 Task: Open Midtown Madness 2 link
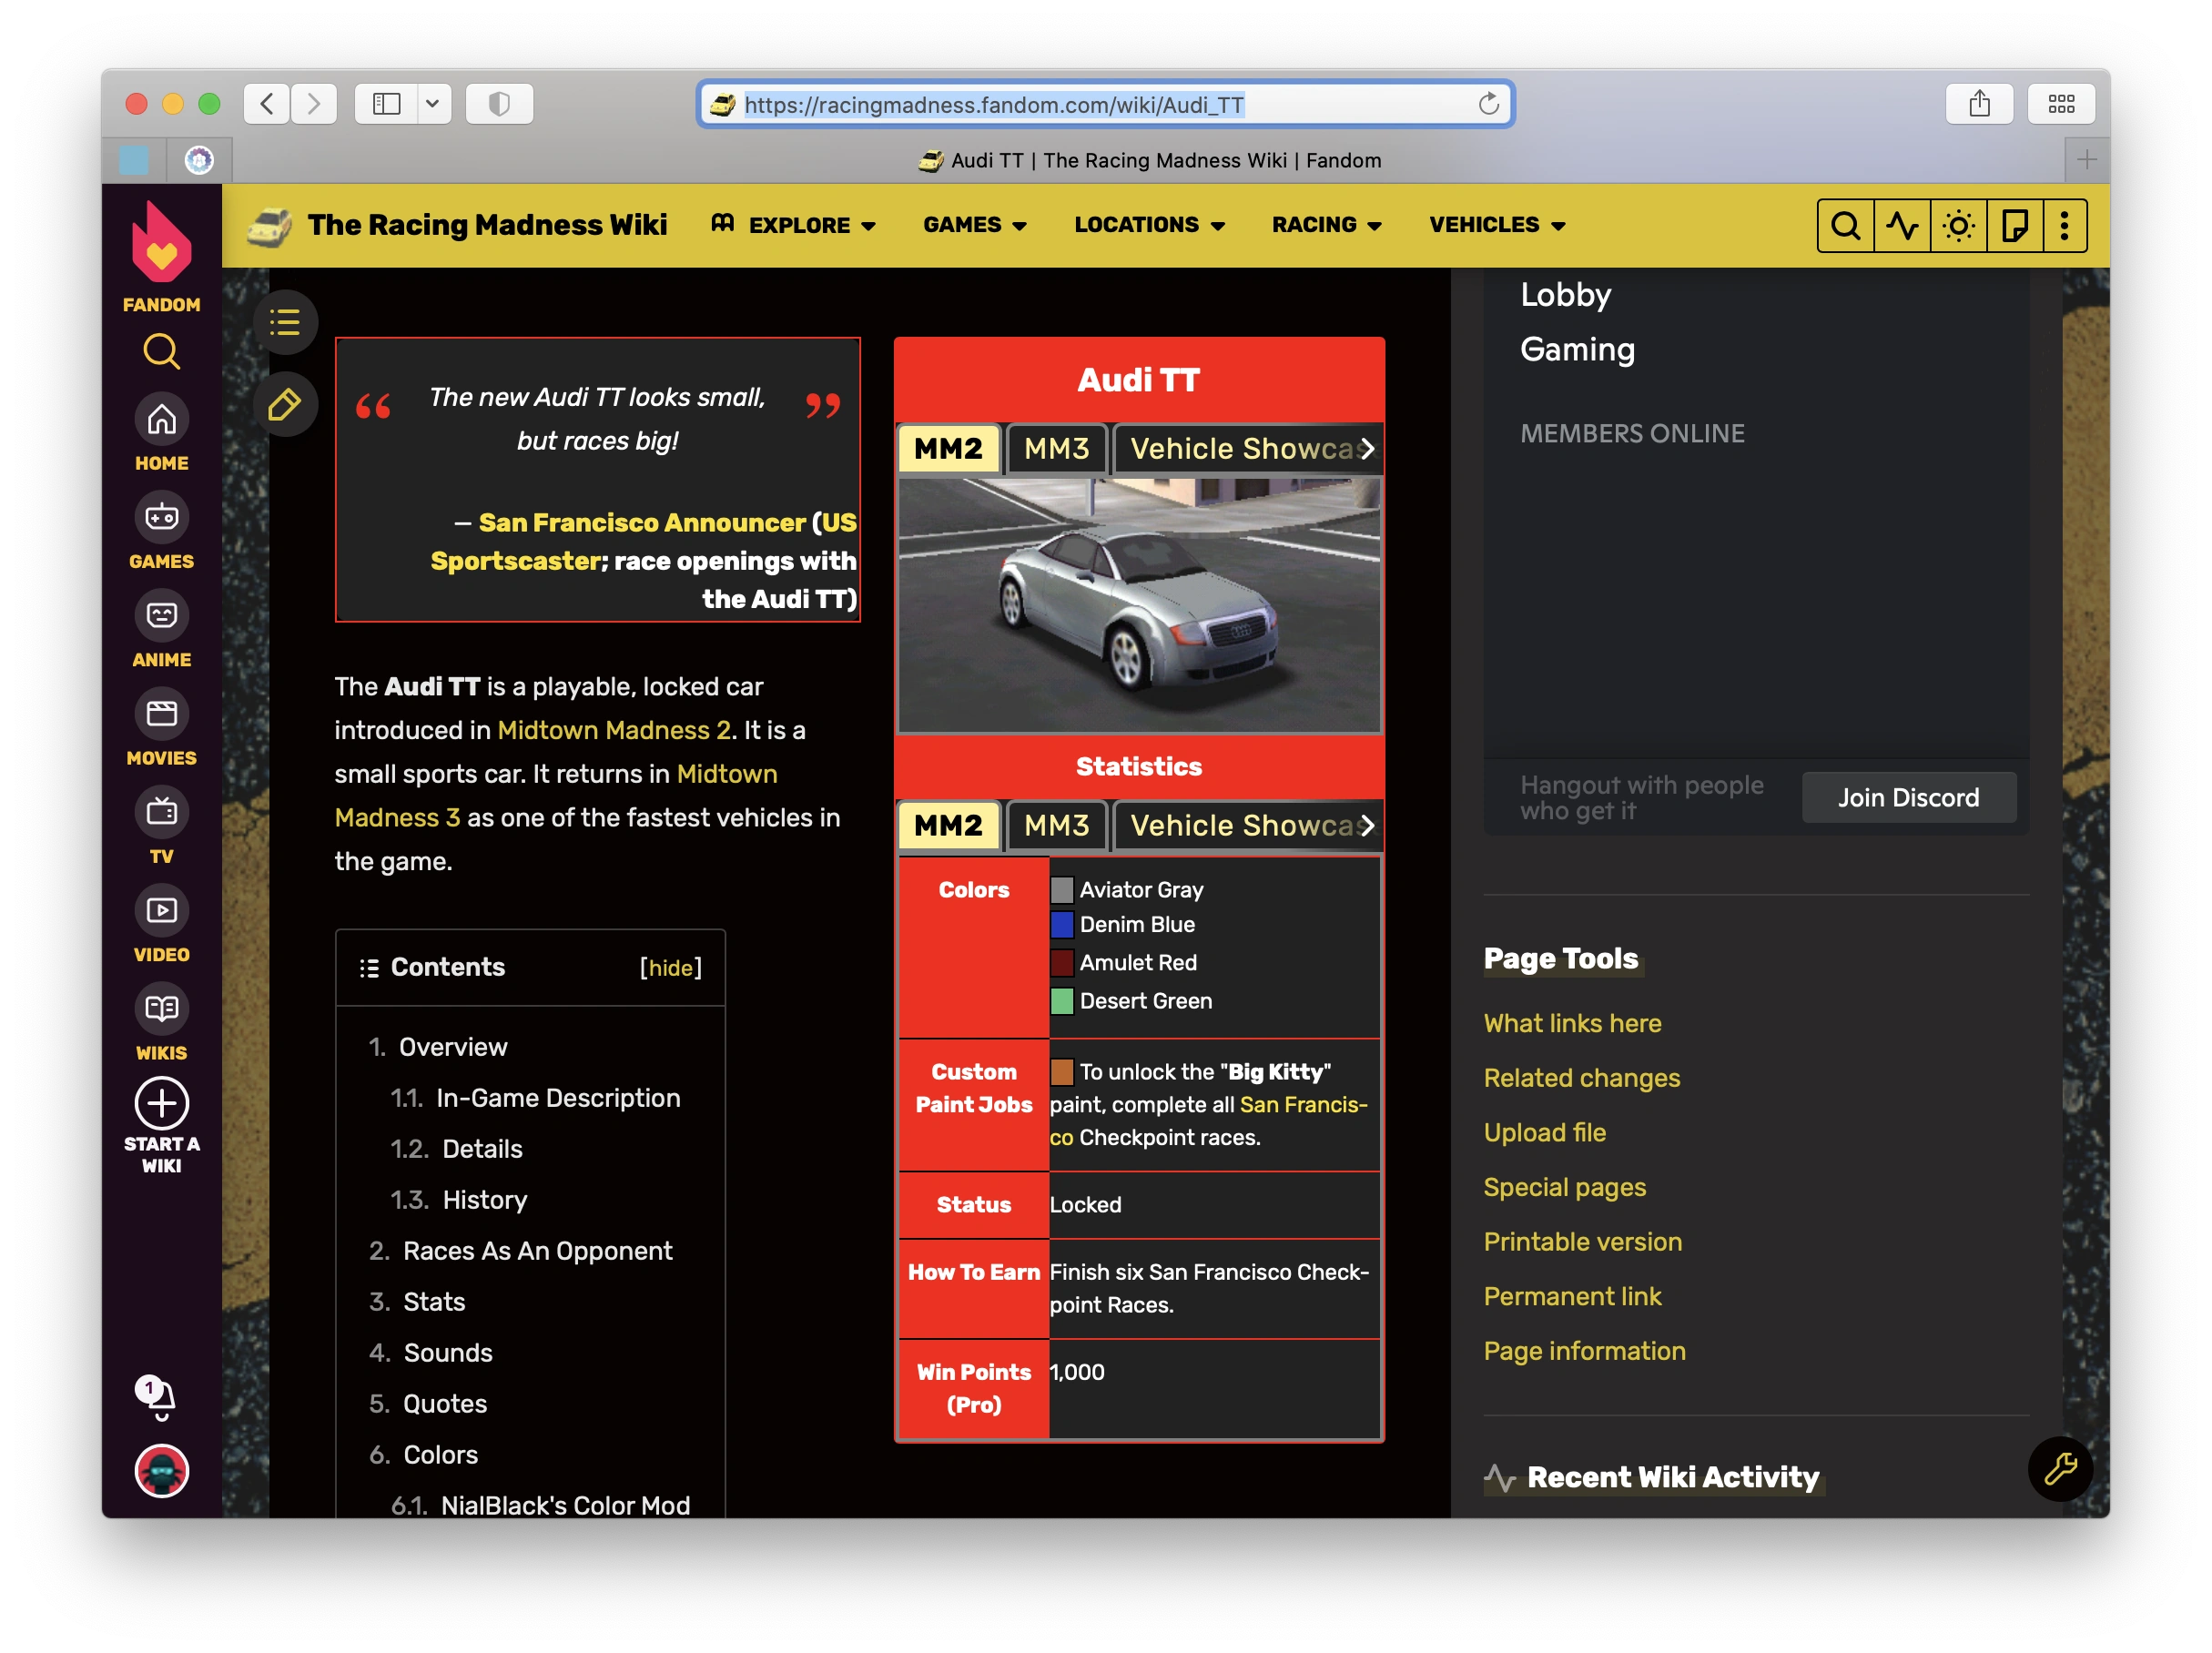coord(613,730)
